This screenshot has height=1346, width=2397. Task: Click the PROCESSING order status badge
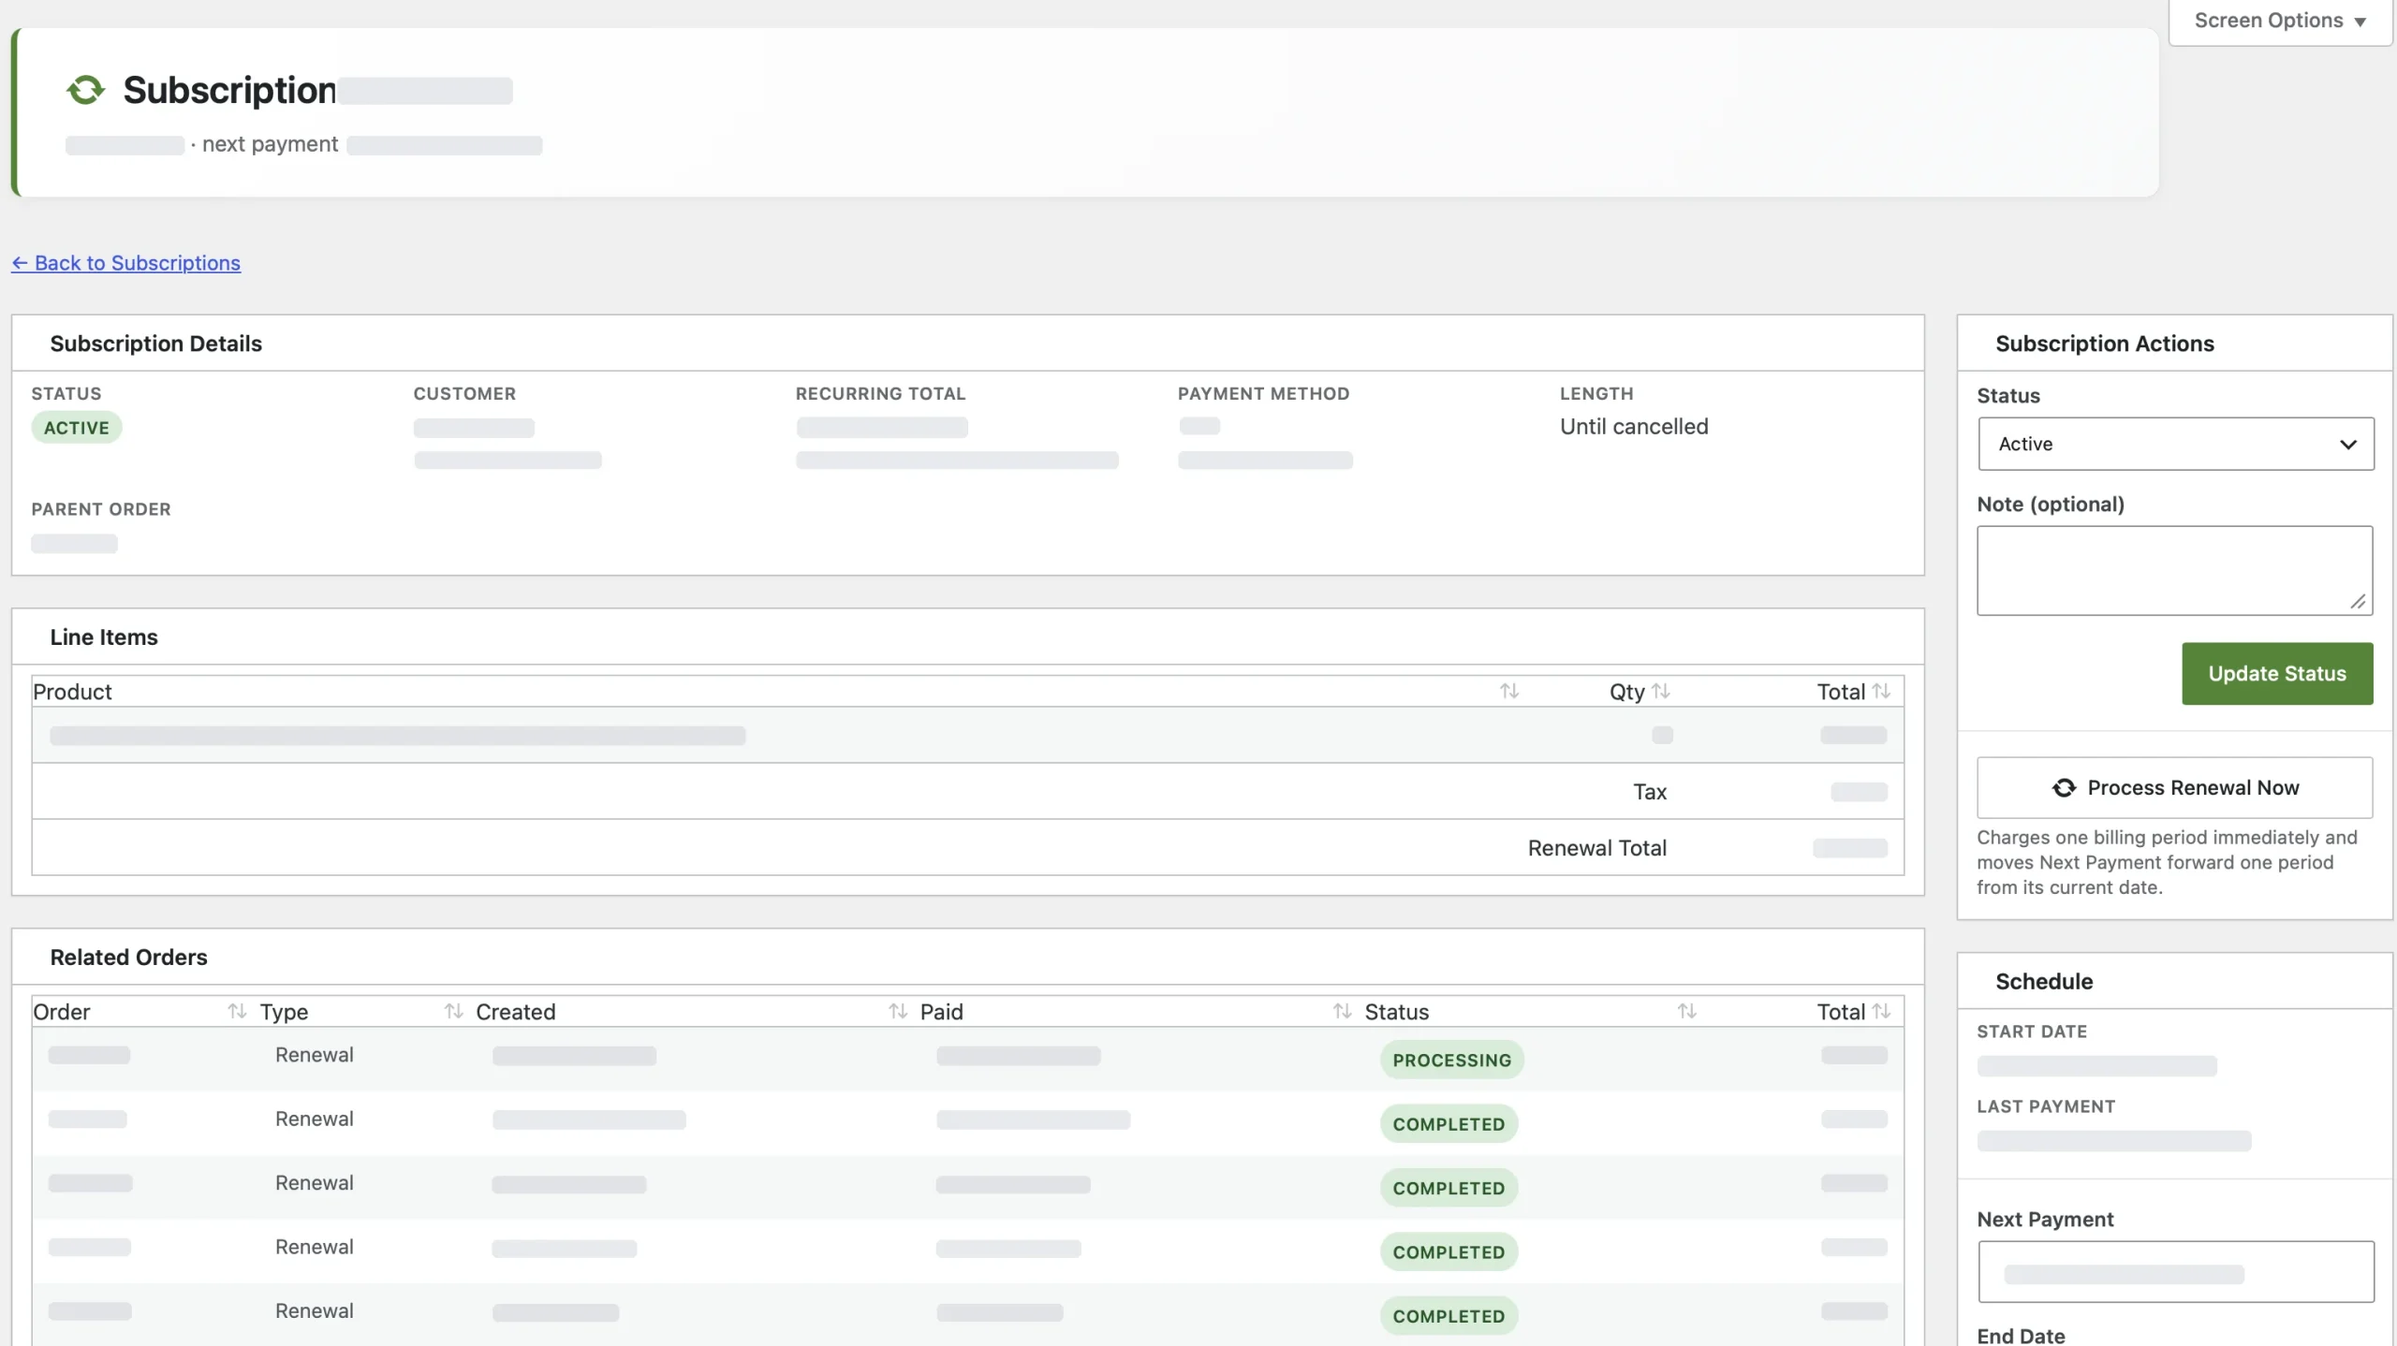(x=1451, y=1060)
